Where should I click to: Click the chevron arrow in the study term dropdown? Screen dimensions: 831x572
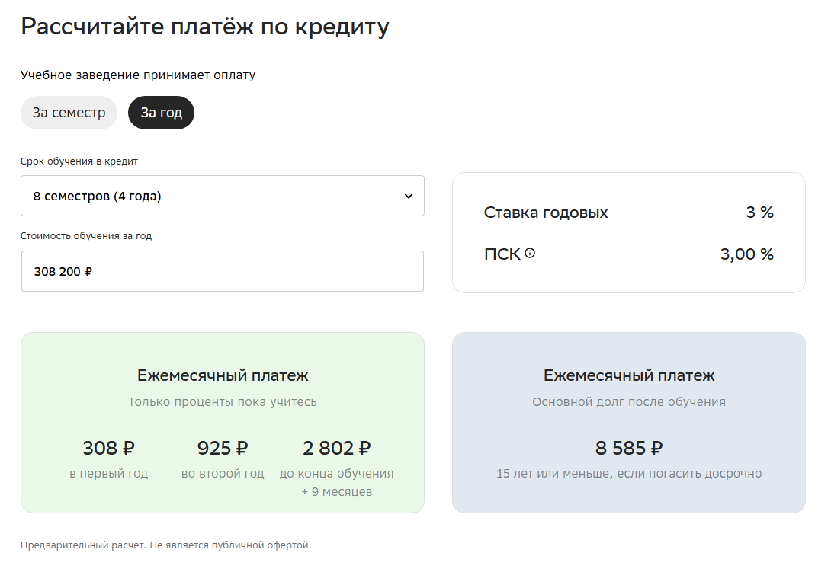(408, 197)
